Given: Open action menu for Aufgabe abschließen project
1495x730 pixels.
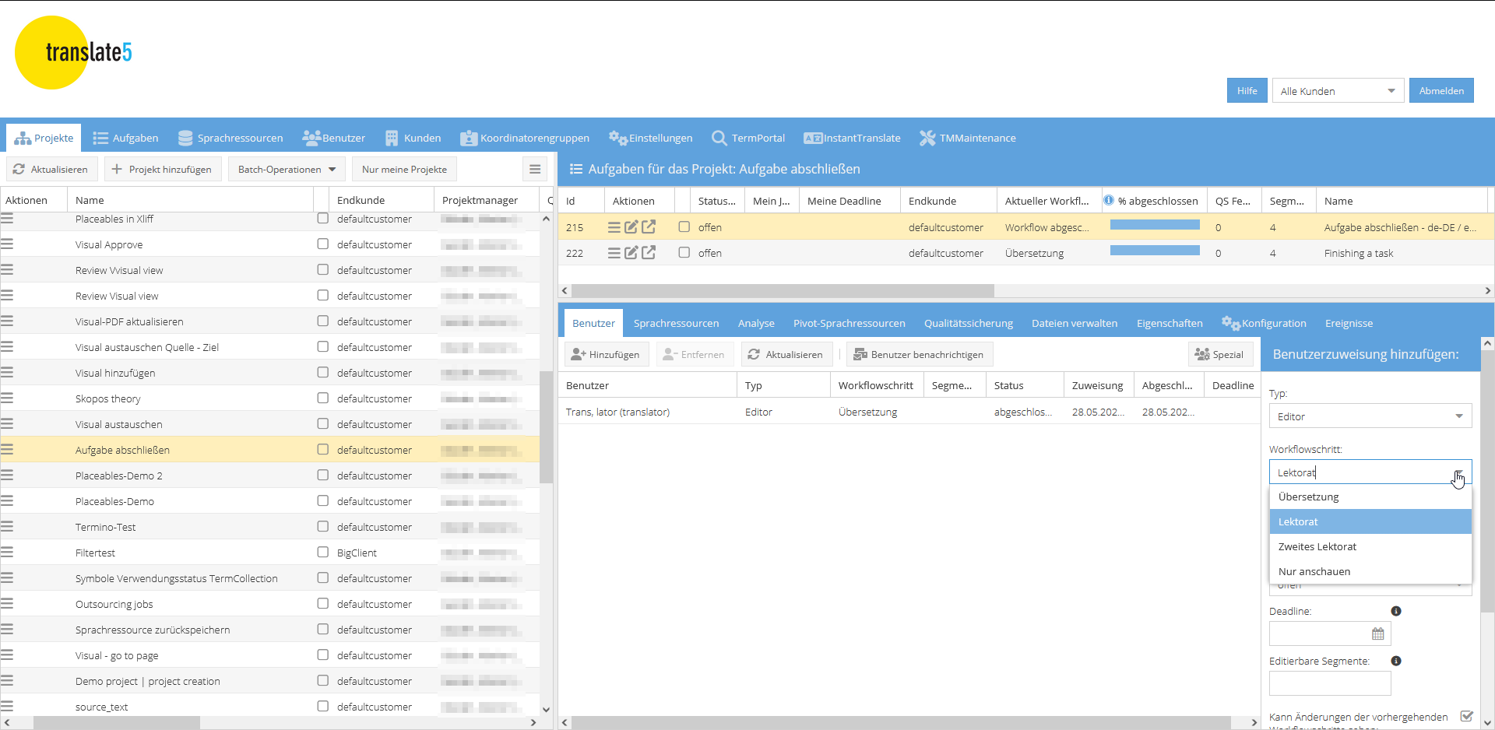Looking at the screenshot, I should [8, 450].
